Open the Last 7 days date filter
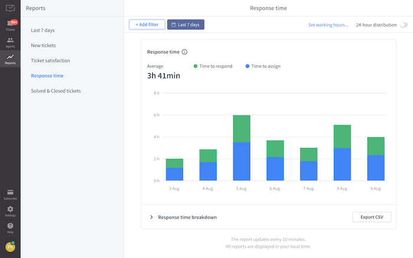The height and width of the screenshot is (258, 413). 185,25
